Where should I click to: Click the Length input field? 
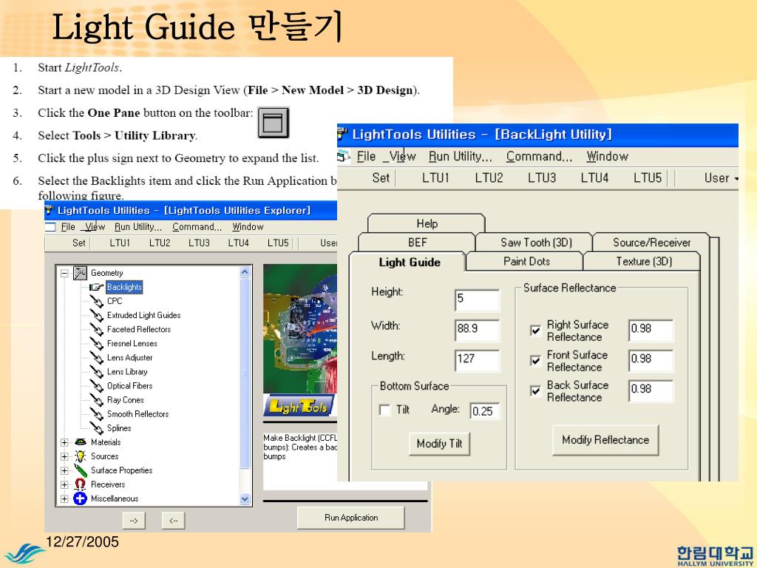(477, 360)
